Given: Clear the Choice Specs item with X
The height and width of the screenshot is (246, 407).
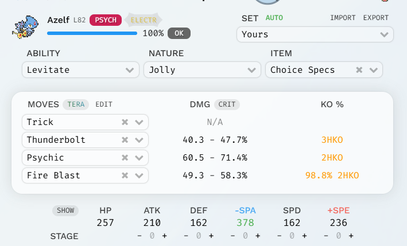Looking at the screenshot, I should click(x=359, y=70).
